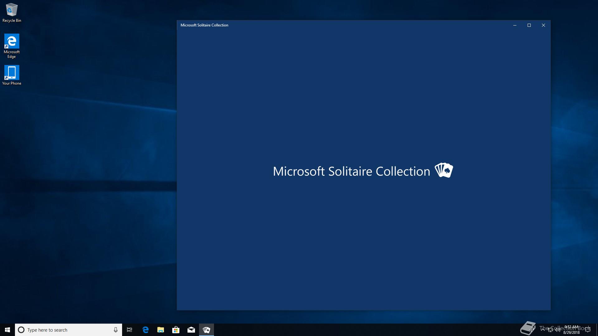This screenshot has height=336, width=598.
Task: Maximize the Microsoft Solitaire Collection window
Action: click(529, 25)
